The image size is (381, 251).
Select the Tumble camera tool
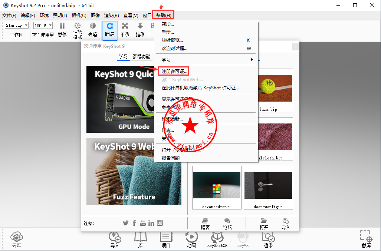(110, 30)
